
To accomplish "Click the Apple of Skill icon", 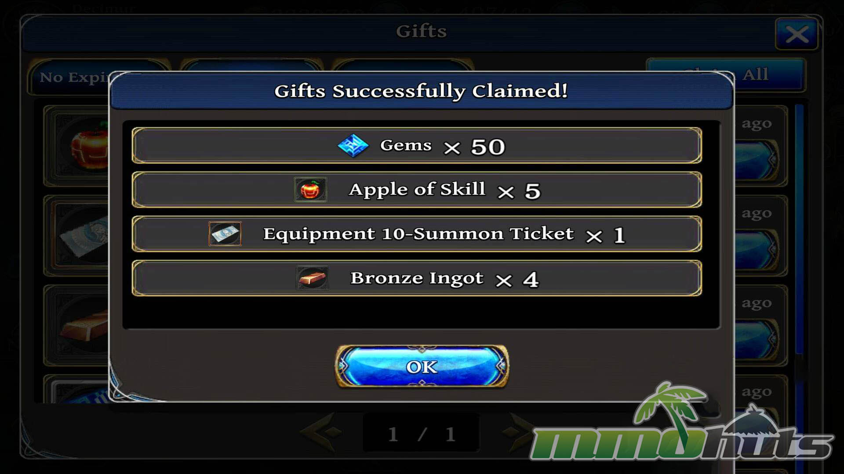I will 310,190.
